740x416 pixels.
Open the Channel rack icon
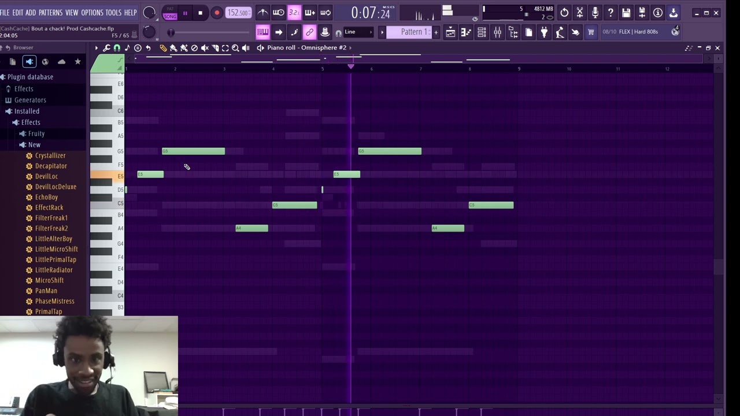click(482, 32)
